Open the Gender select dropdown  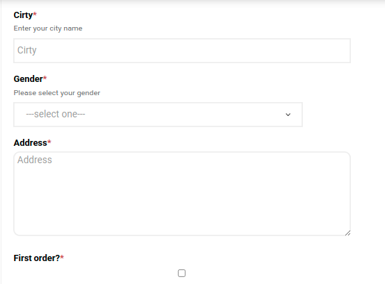158,115
